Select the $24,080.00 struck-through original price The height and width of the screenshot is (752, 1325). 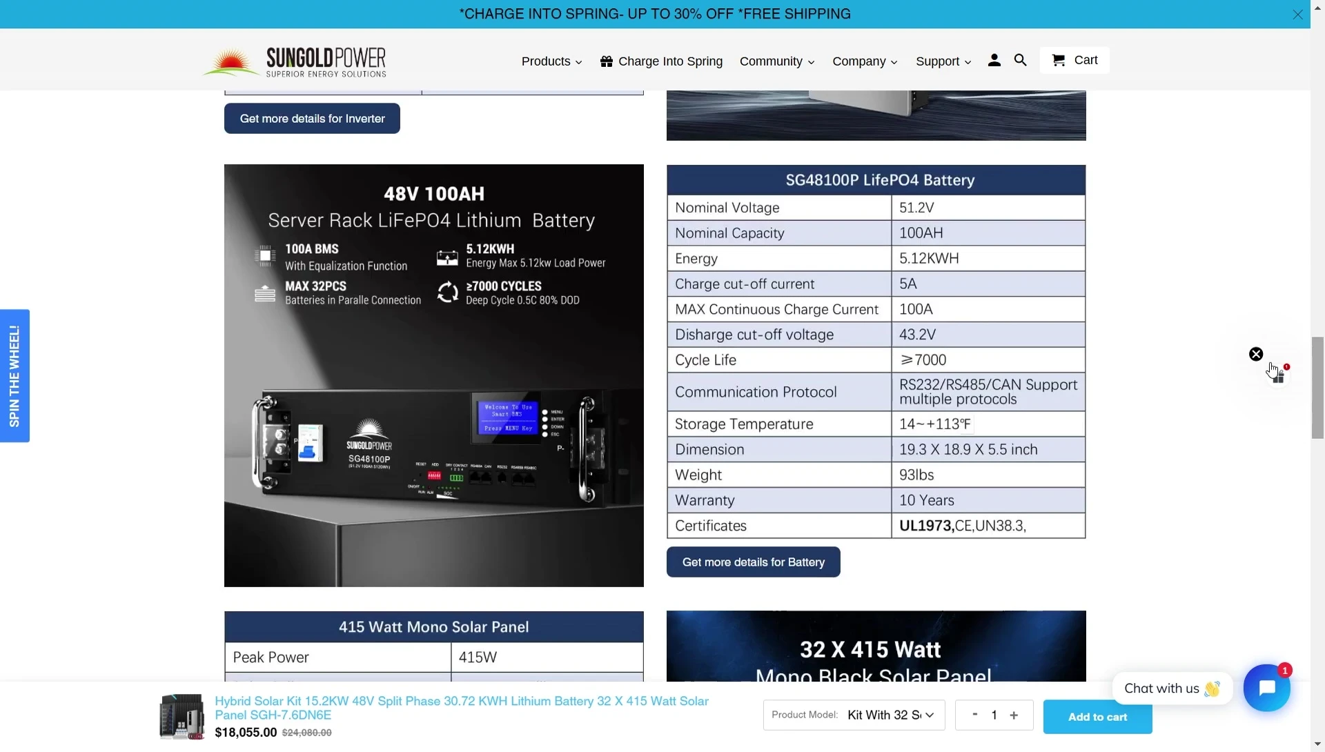click(307, 733)
